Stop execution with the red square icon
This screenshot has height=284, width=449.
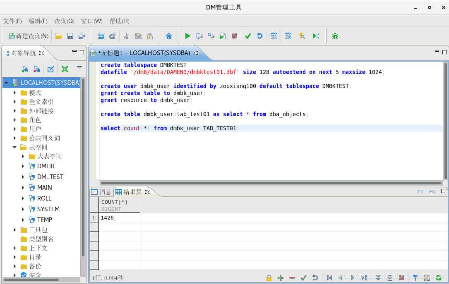pos(234,36)
